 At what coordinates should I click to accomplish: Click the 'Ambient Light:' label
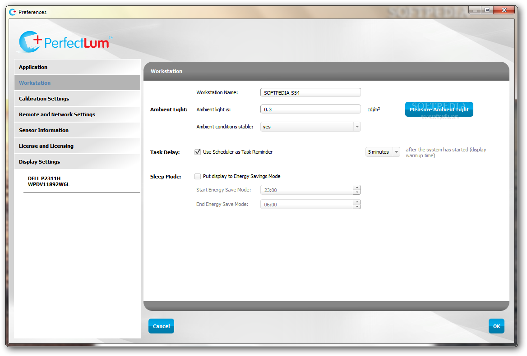[x=169, y=110]
